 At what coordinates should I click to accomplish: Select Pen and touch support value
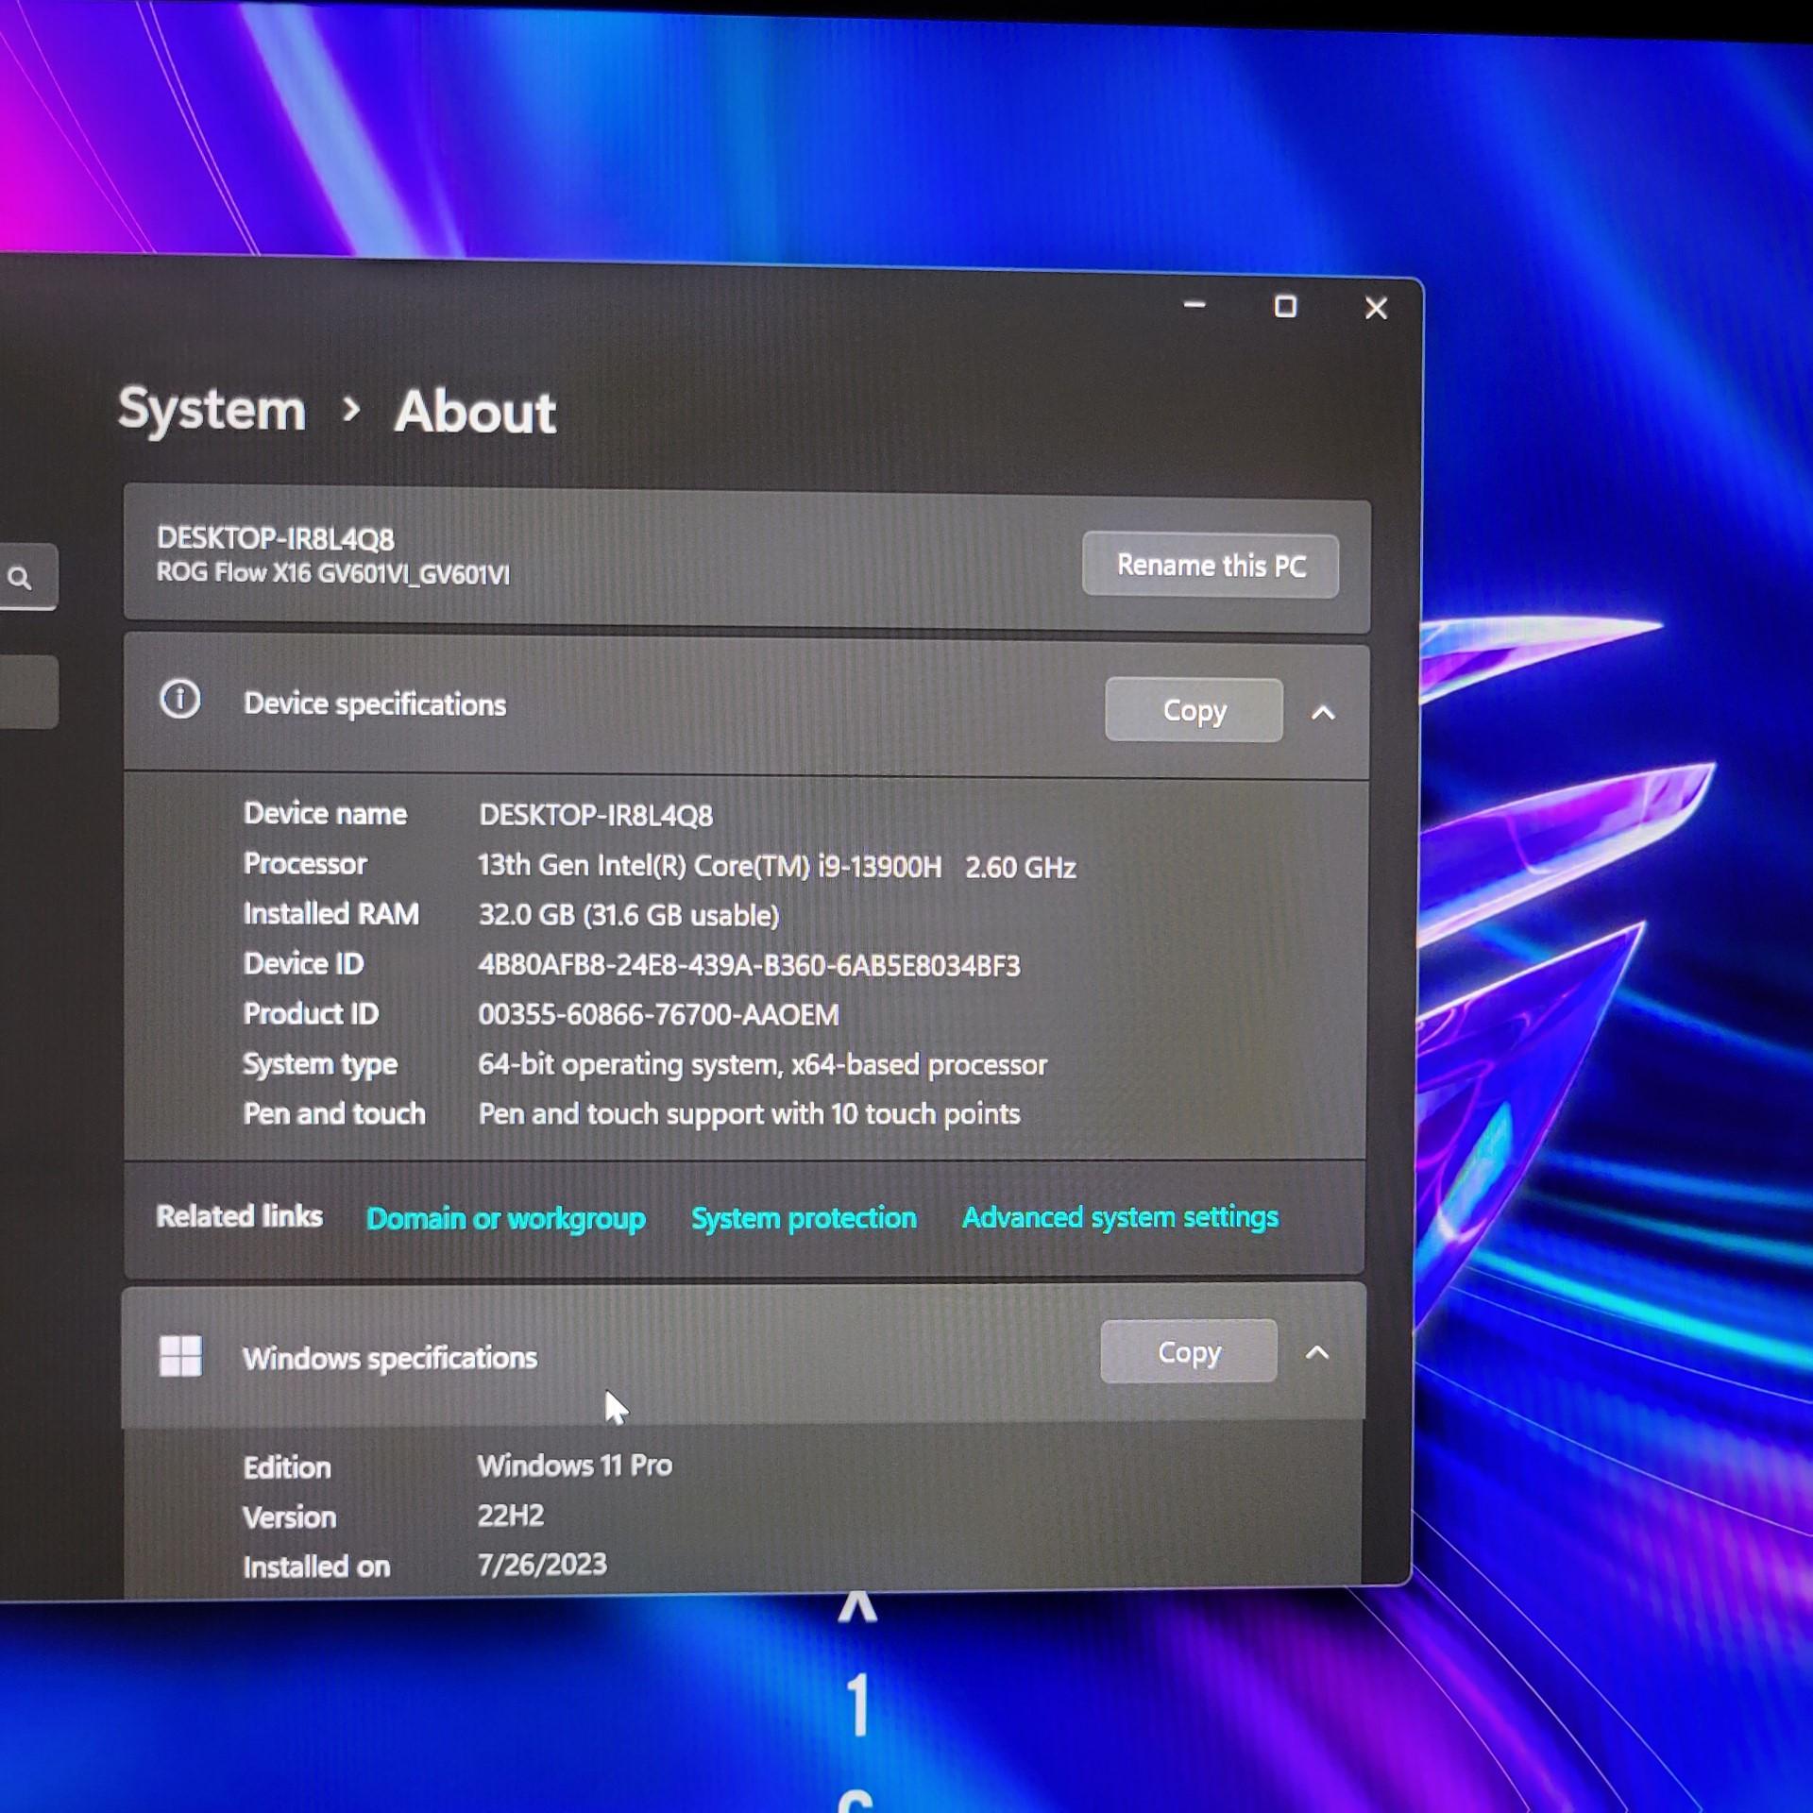(749, 1114)
